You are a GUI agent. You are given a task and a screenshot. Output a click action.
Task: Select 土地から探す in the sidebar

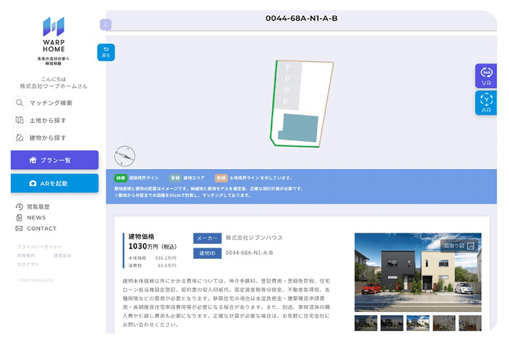48,120
